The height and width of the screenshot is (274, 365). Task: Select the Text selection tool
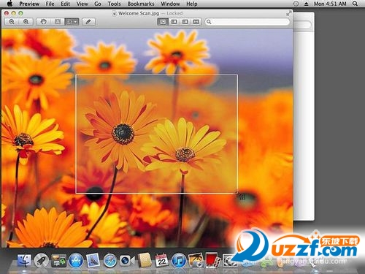pos(58,22)
